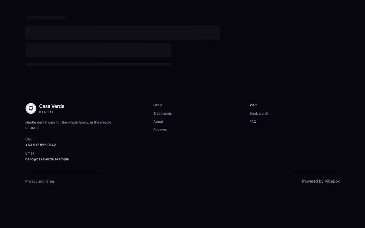Viewport: 365px width, 228px height.
Task: Click the Casa Verde brand name
Action: pos(52,106)
